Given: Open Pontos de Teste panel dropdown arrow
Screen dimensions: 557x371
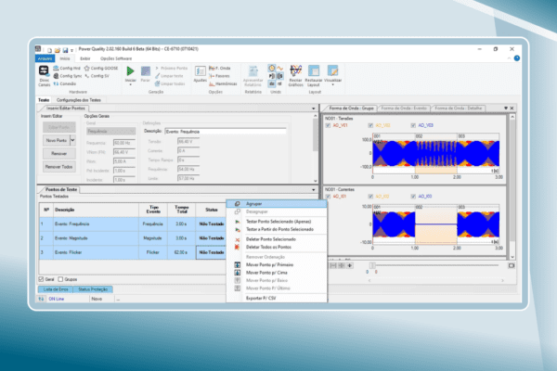Looking at the screenshot, I should (x=314, y=190).
